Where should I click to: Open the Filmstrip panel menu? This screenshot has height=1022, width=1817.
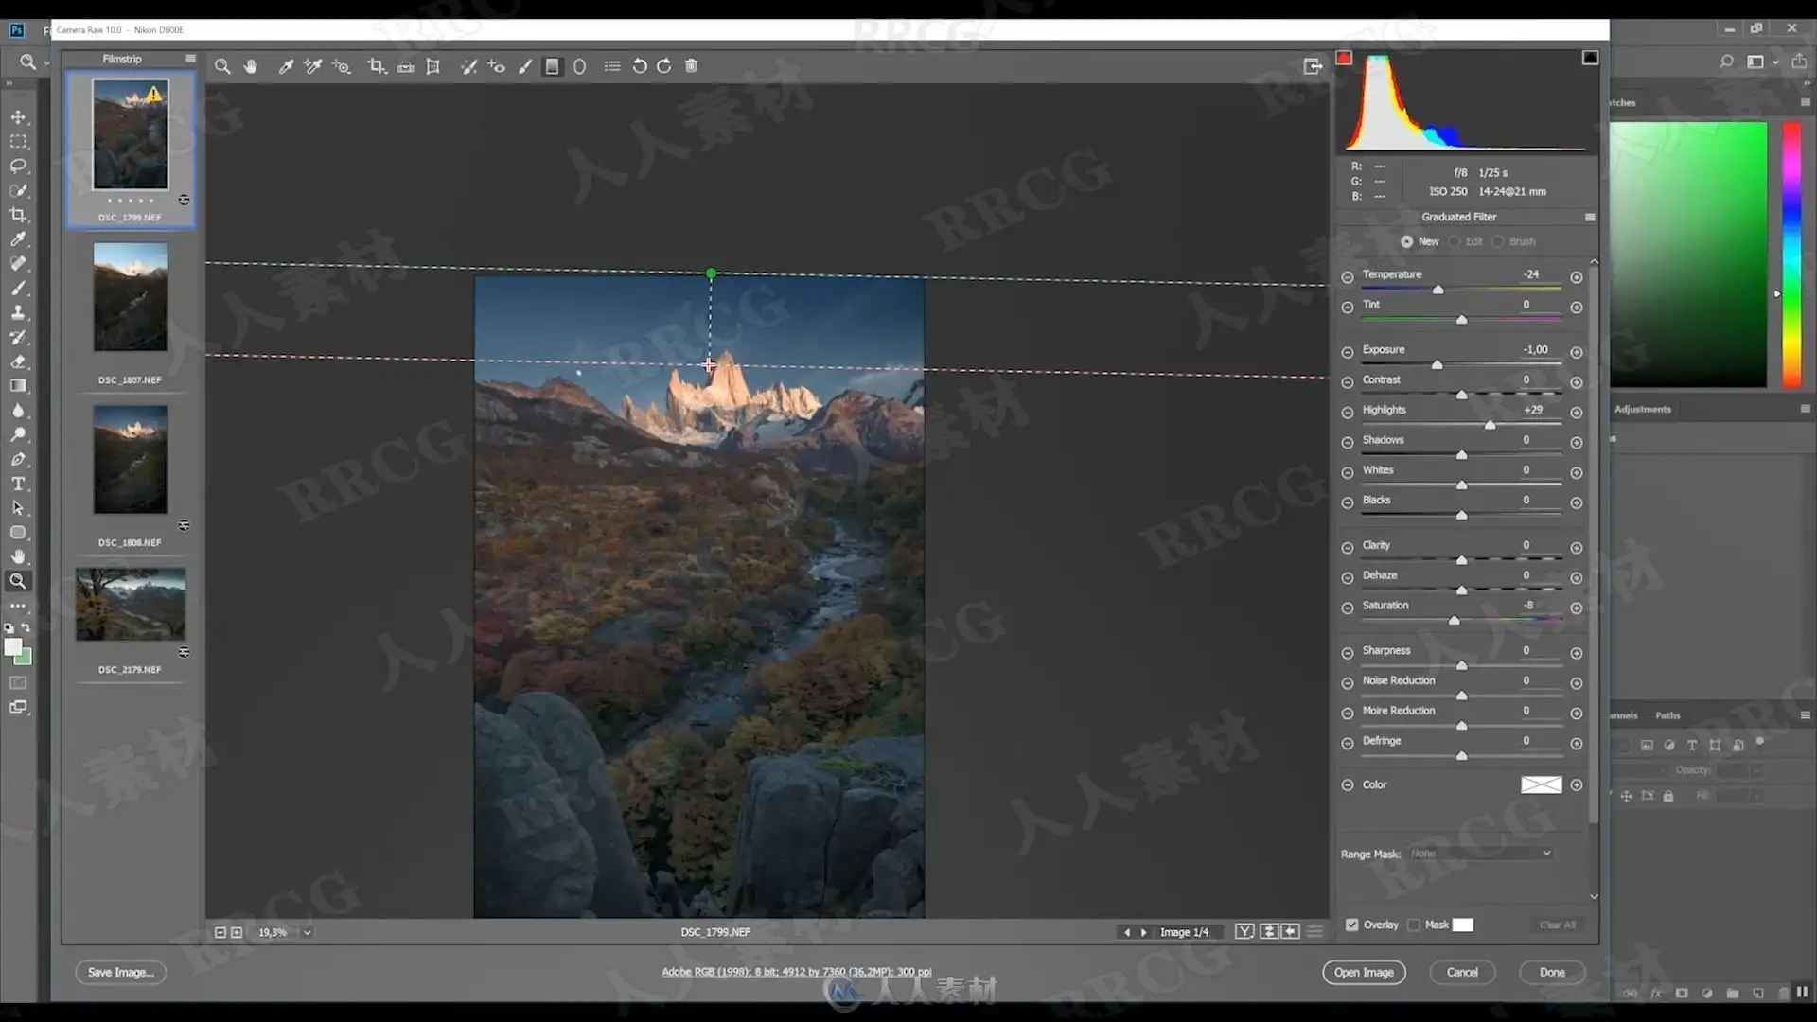click(190, 59)
